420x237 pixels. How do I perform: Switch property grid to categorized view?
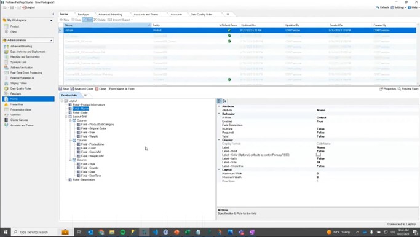click(220, 101)
